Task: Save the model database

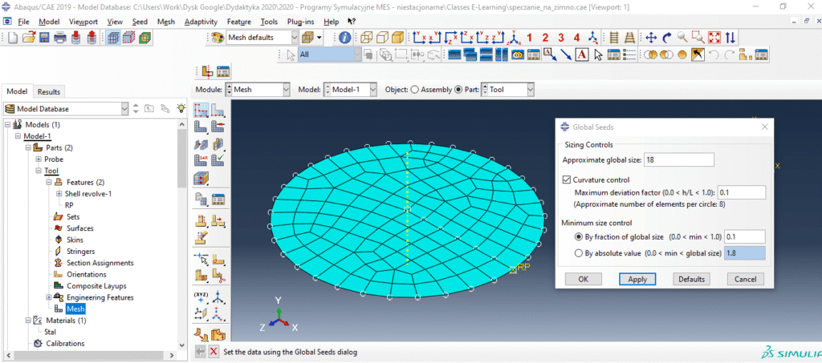Action: click(x=45, y=38)
